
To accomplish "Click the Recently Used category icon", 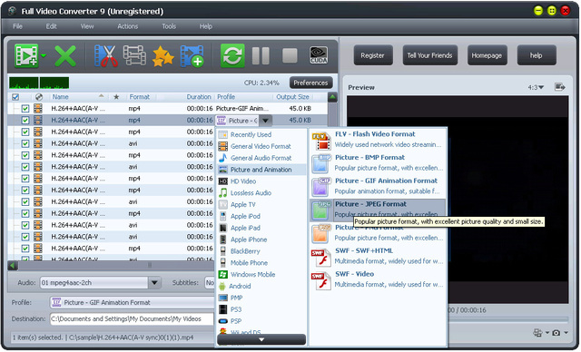I will 223,135.
